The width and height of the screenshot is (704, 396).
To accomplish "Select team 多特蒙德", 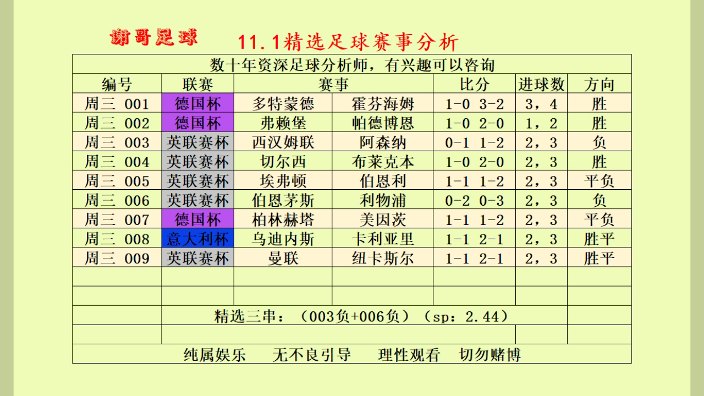I will pyautogui.click(x=283, y=103).
